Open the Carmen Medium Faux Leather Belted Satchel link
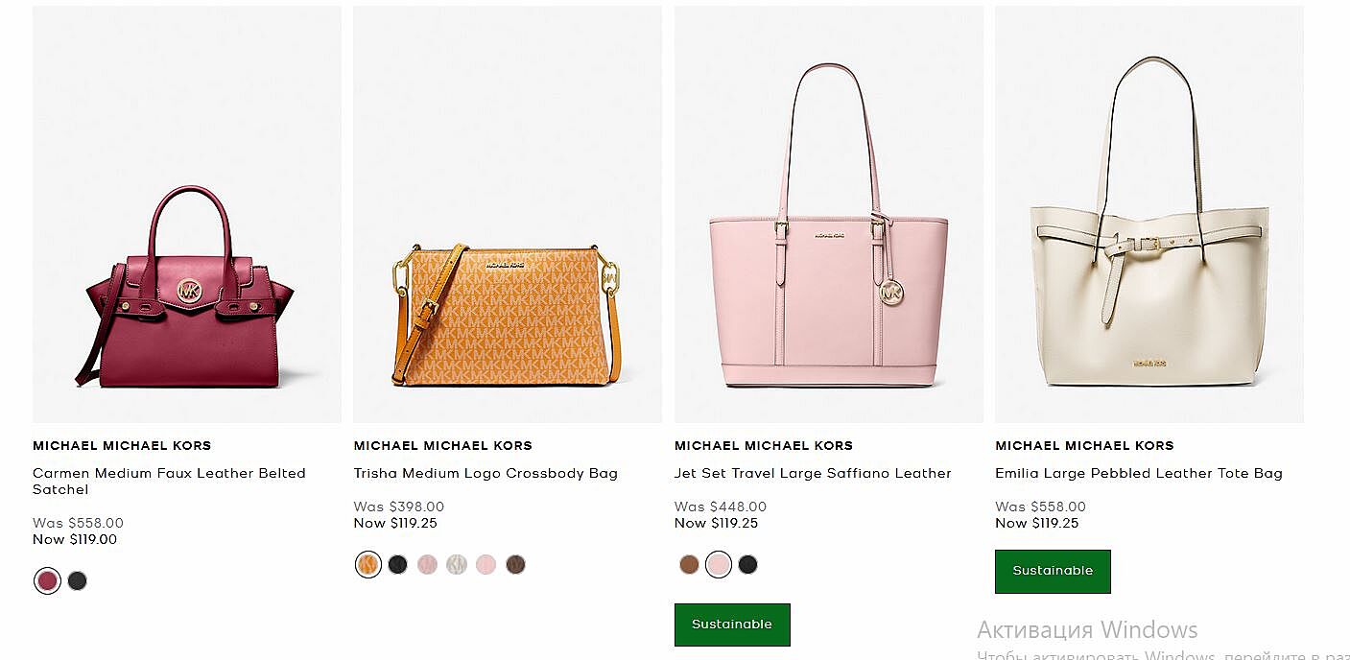 click(x=169, y=481)
